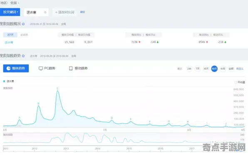Click chart marker E

[131, 119]
